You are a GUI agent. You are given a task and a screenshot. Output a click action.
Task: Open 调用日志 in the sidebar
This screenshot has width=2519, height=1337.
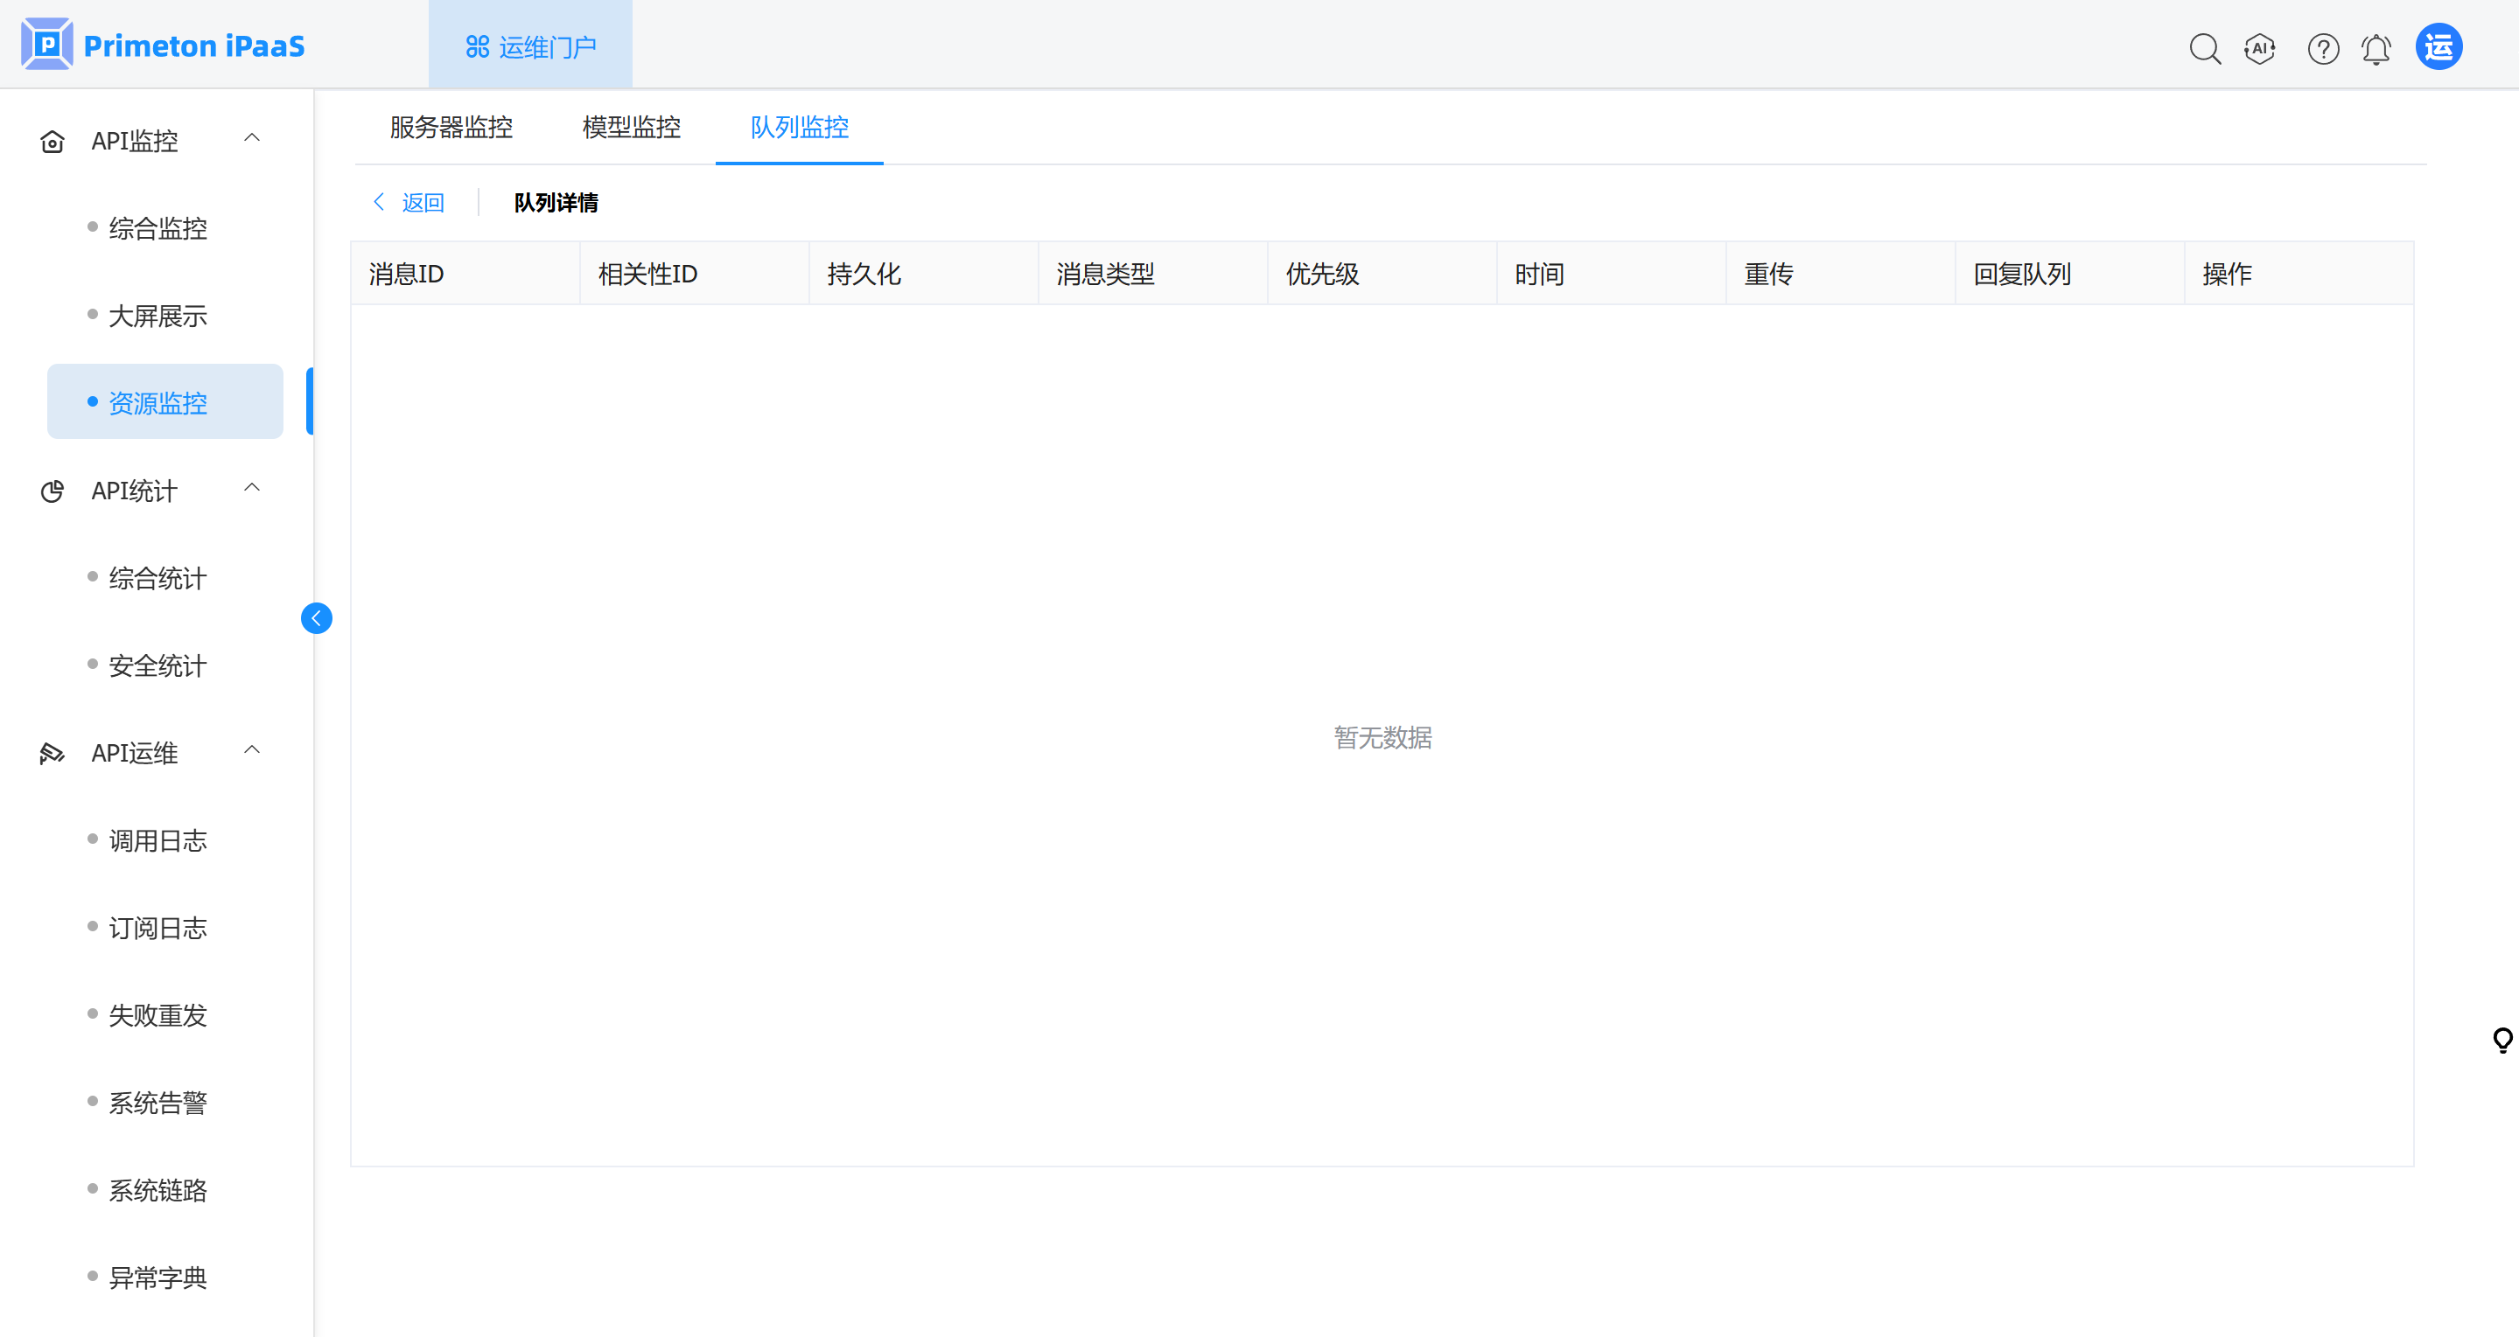point(157,840)
